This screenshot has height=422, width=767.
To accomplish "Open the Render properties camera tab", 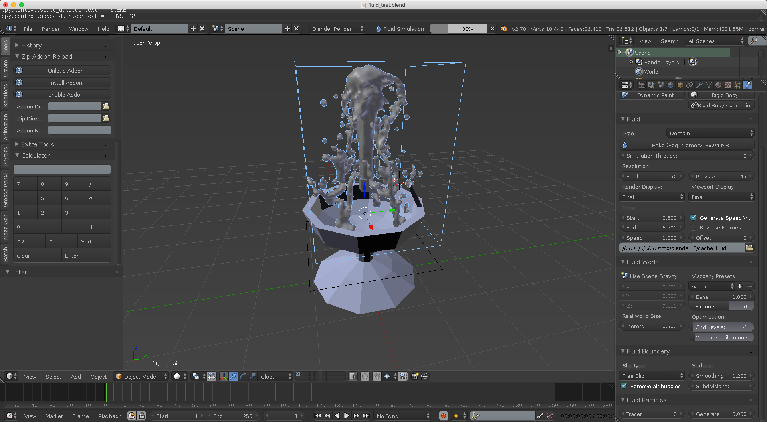I will 642,85.
